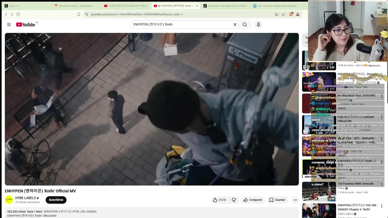Focus the YouTube search input field

pos(182,25)
